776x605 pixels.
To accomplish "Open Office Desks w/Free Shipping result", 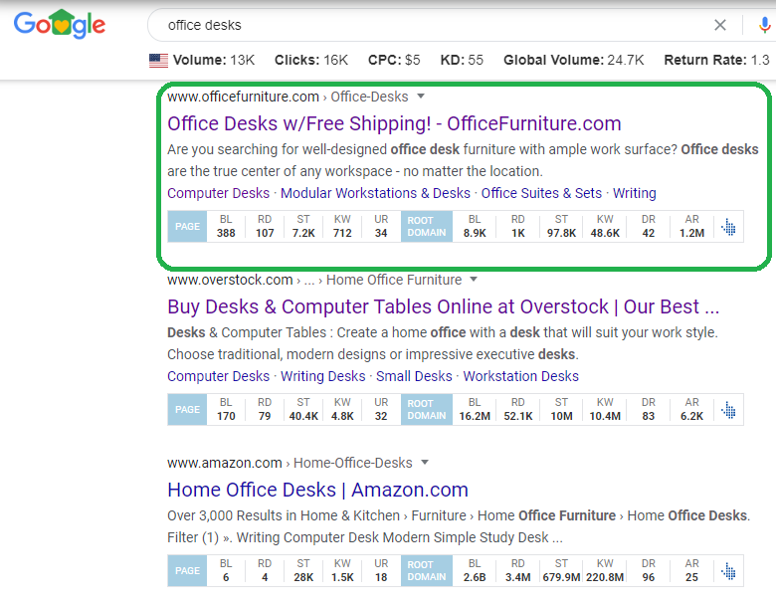I will click(394, 123).
